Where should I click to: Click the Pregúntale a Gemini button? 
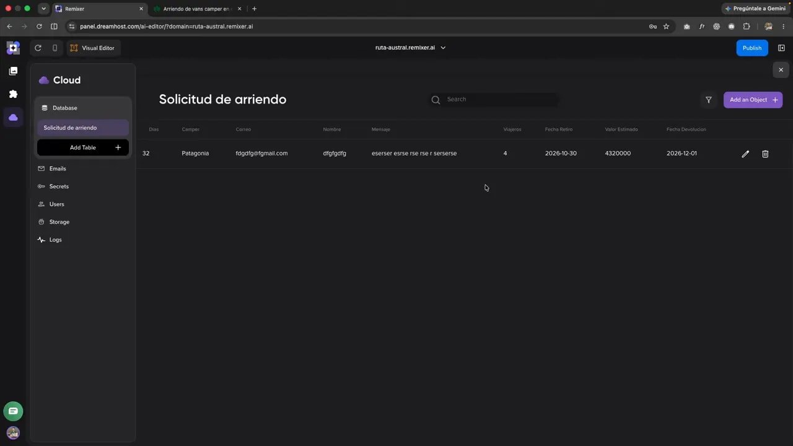pyautogui.click(x=756, y=9)
